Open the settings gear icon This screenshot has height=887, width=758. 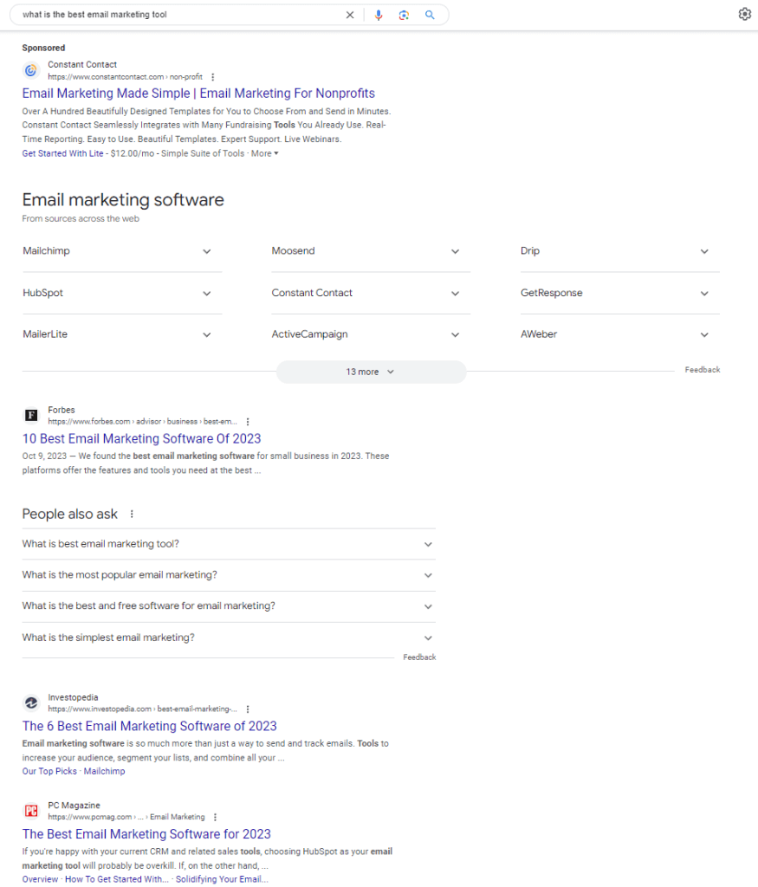click(x=744, y=15)
